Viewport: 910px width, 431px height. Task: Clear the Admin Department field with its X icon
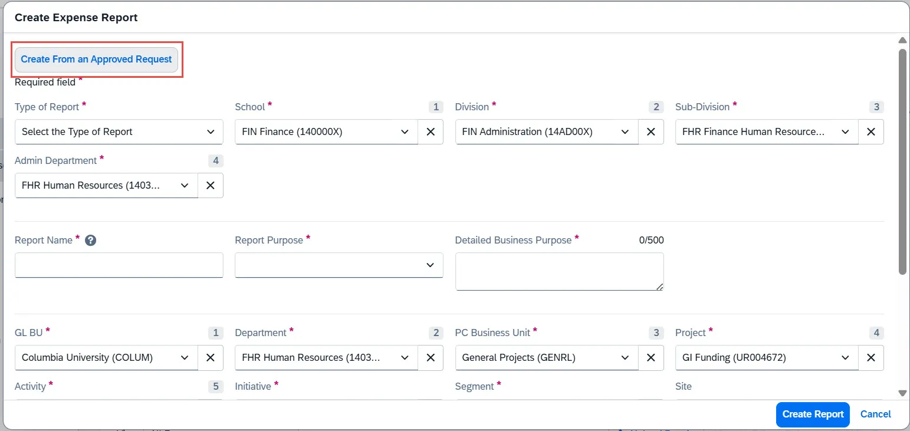pos(211,185)
